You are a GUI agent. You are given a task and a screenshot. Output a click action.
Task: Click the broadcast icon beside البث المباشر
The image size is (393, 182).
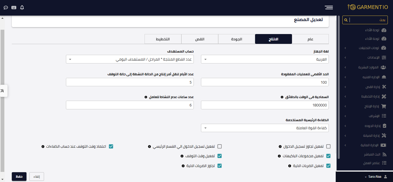click(x=384, y=155)
